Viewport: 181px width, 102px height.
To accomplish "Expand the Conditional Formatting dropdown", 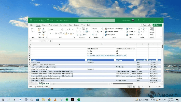I will coord(114,29).
